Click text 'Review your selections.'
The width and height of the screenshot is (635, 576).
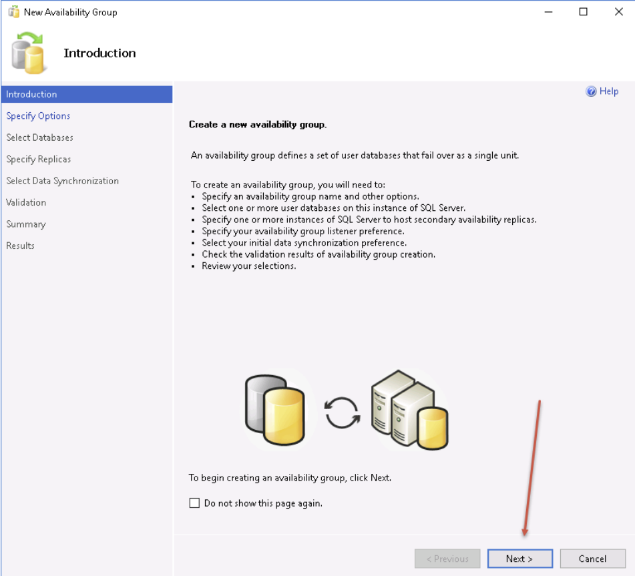[x=249, y=266]
